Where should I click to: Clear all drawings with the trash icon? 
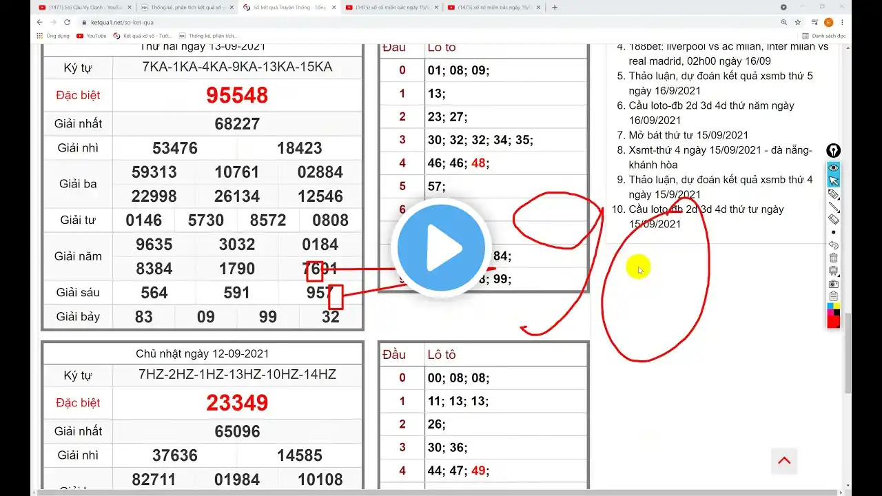click(x=834, y=258)
